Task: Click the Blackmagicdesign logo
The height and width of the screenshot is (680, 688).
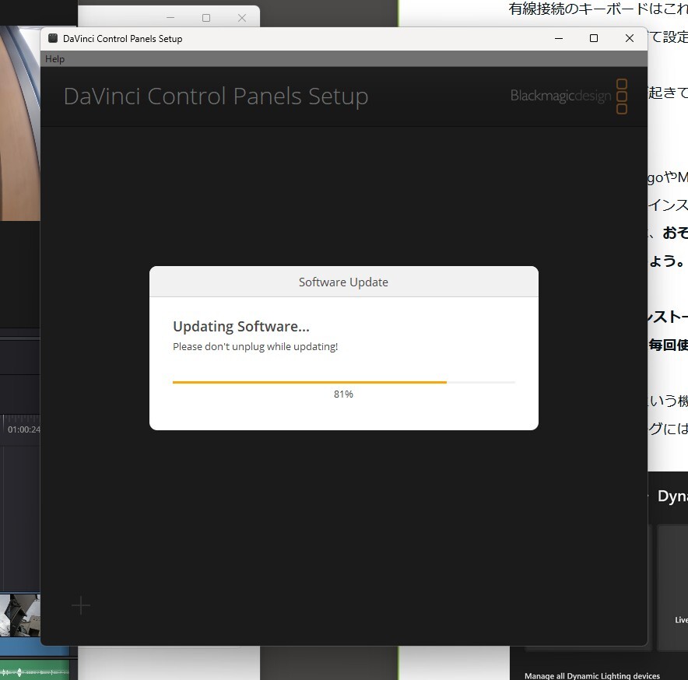Action: [569, 96]
